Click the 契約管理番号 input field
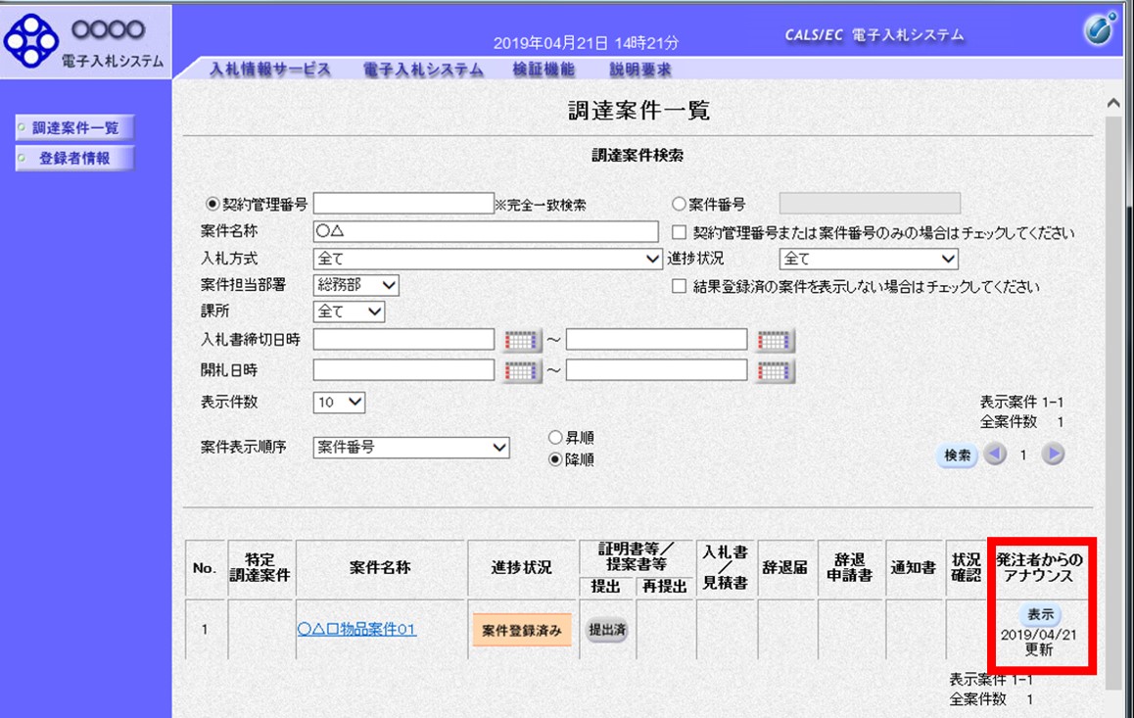1134x718 pixels. tap(403, 203)
